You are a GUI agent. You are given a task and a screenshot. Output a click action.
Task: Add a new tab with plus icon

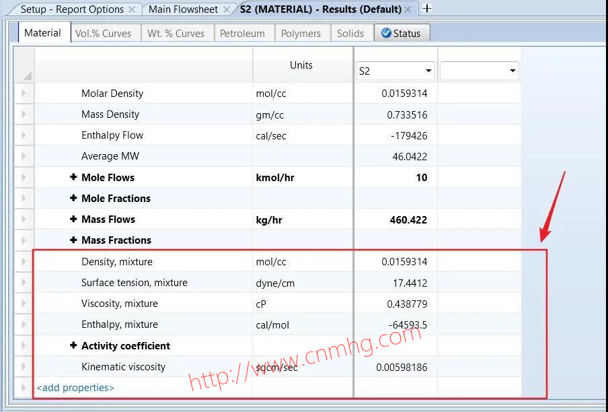coord(426,9)
